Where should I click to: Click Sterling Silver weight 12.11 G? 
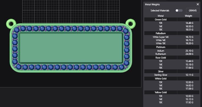tap(189, 75)
